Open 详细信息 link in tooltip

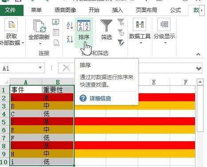[x=100, y=98]
